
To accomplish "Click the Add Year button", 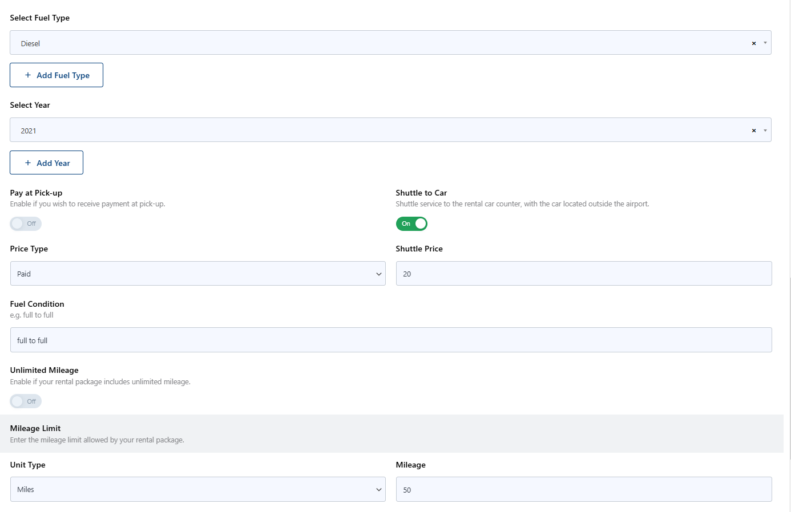I will click(46, 162).
